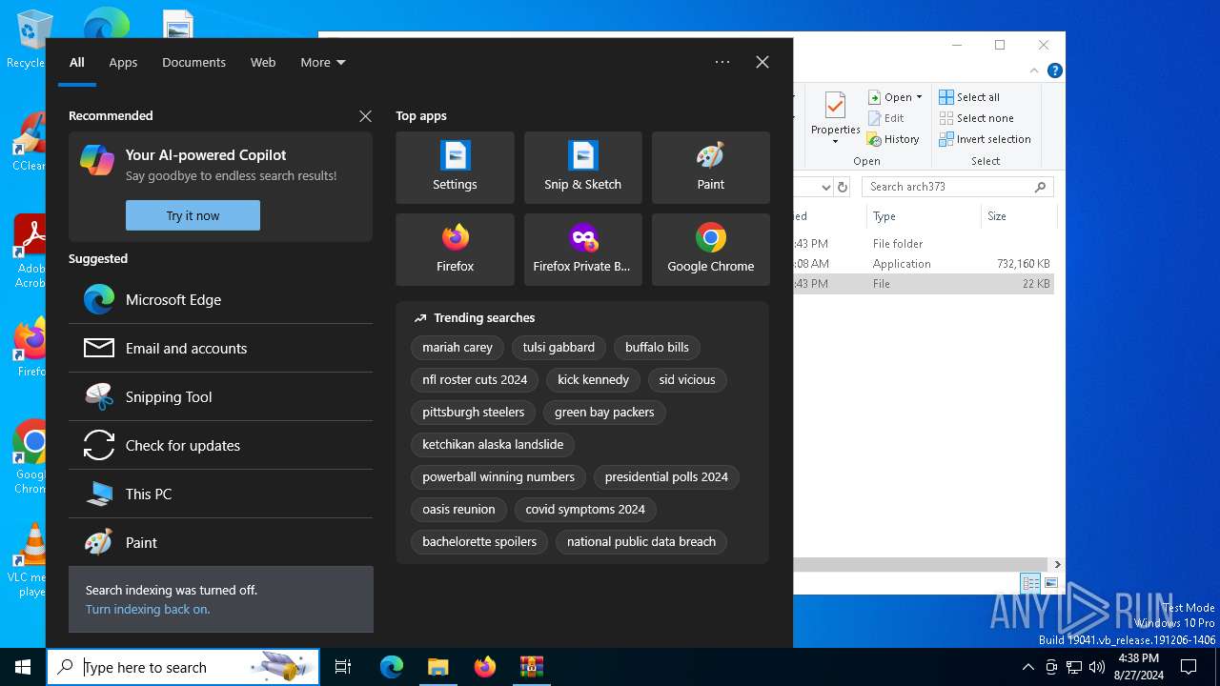This screenshot has height=686, width=1220.
Task: Open the network icon in tray
Action: click(1074, 667)
